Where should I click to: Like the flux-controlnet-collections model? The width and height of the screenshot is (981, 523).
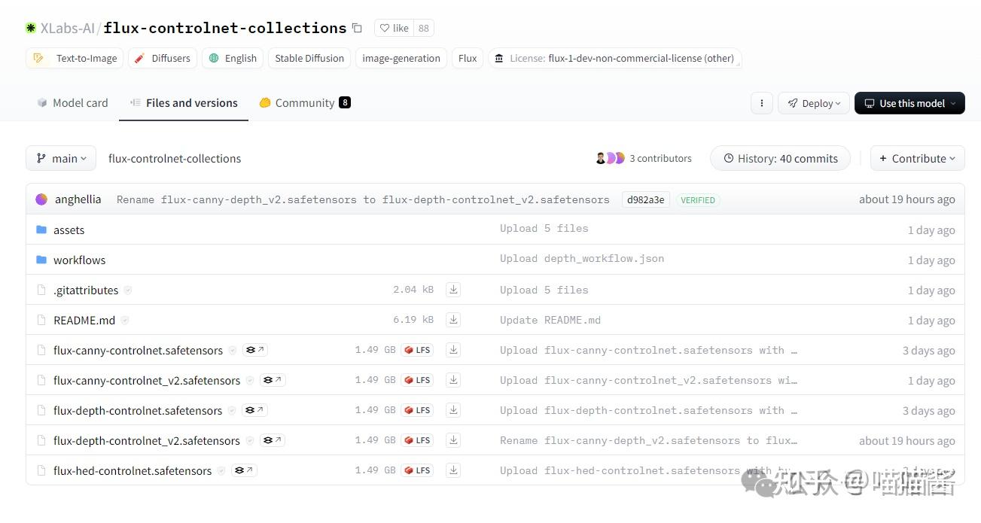[x=394, y=29]
